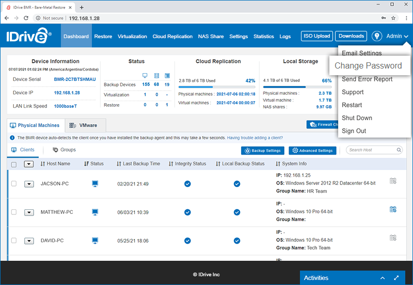Click the third device-type icon in Status
Viewport: 413px width, 285px height.
[167, 76]
